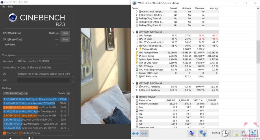
Task: Click the rendered room preview image
Action: pyautogui.click(x=106, y=76)
